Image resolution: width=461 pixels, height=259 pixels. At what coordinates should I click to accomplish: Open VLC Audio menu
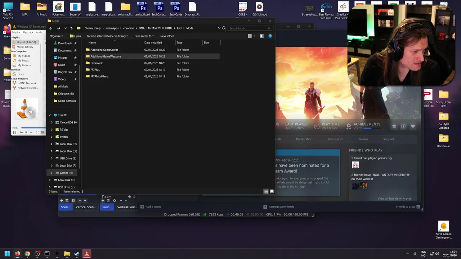[39, 32]
